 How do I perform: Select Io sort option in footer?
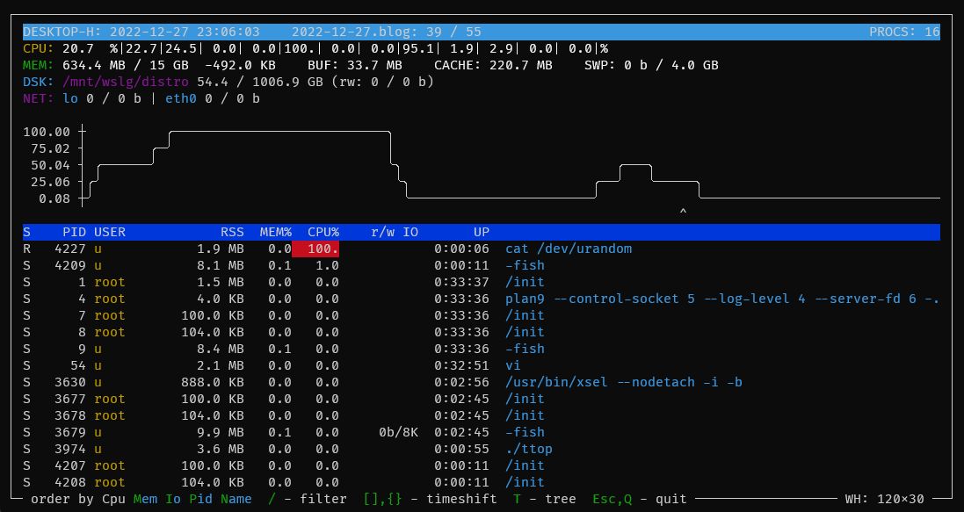pos(174,499)
